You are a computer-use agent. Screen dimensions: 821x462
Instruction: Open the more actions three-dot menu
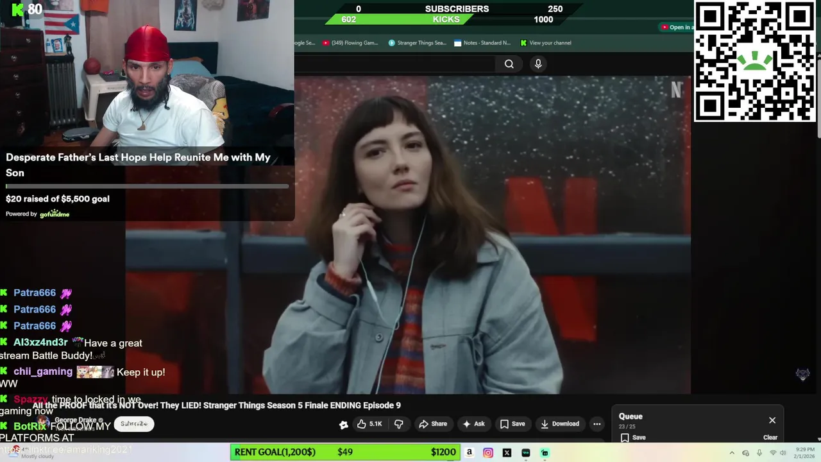coord(597,424)
